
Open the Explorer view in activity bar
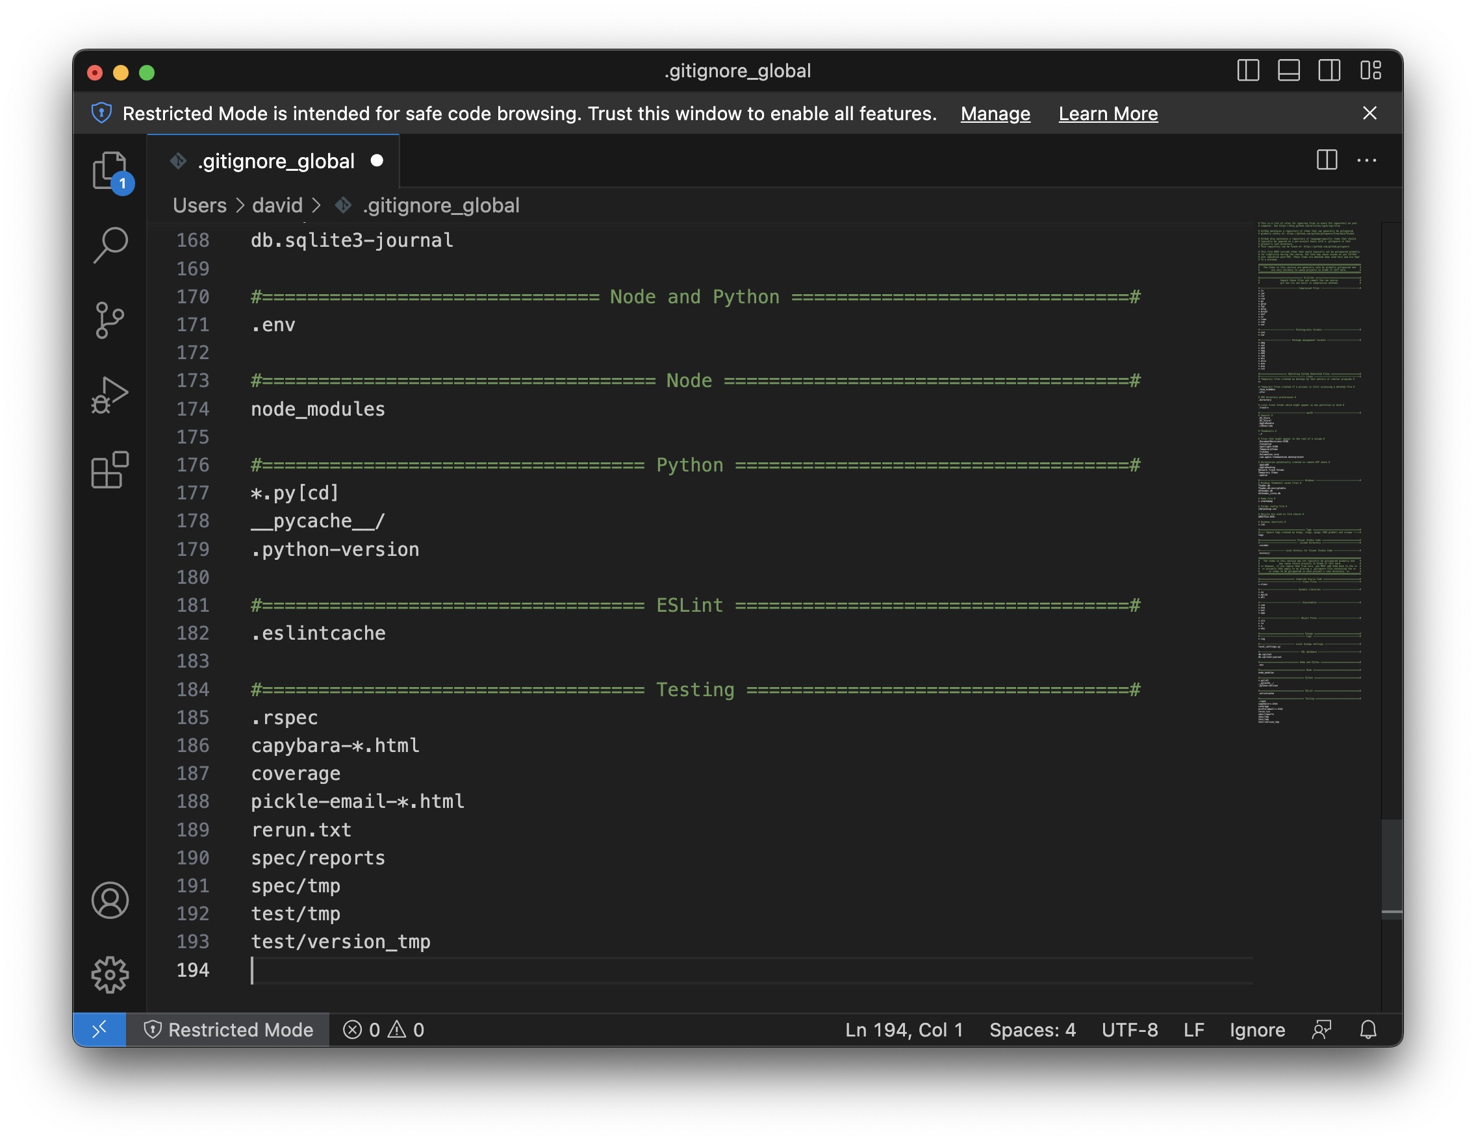click(x=110, y=170)
